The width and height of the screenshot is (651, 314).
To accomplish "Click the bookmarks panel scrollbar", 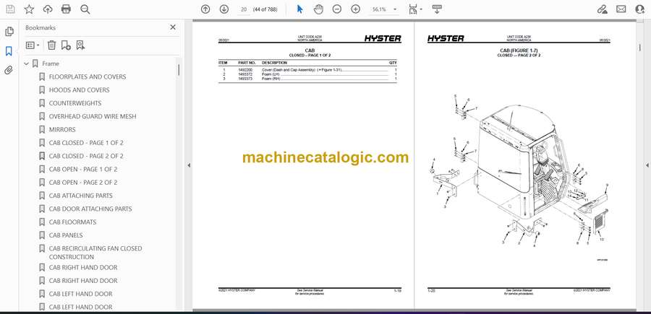I will click(x=179, y=70).
